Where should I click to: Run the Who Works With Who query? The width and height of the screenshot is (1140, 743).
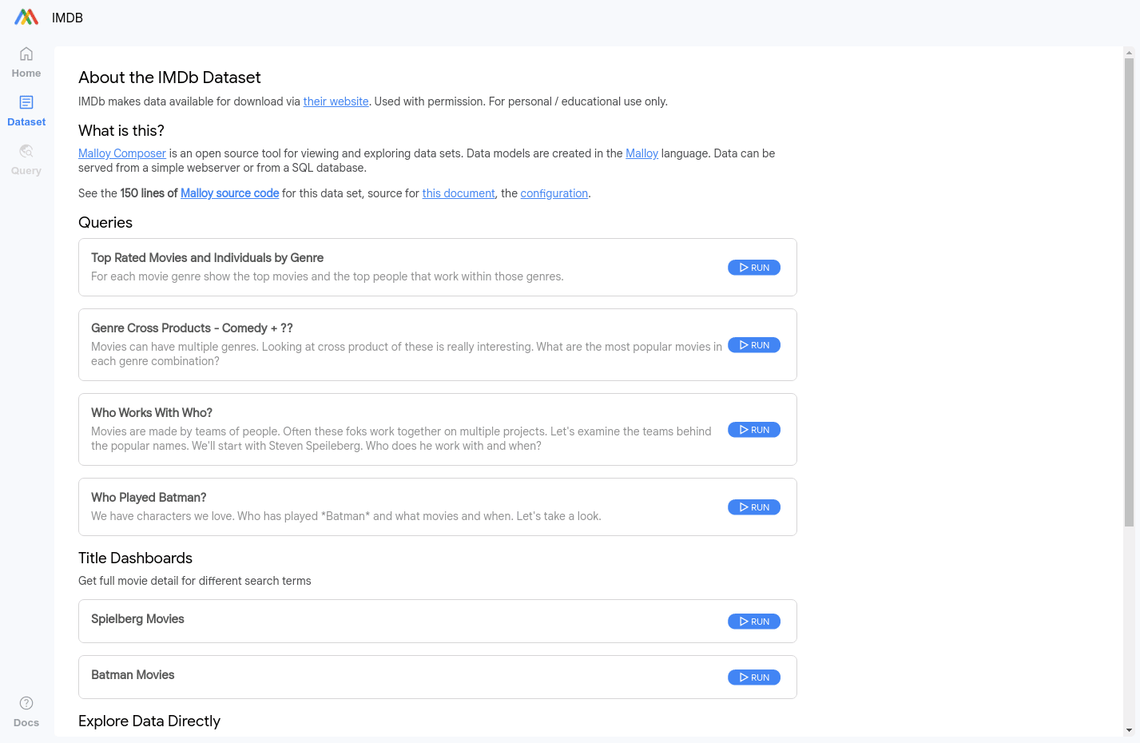[x=754, y=430]
